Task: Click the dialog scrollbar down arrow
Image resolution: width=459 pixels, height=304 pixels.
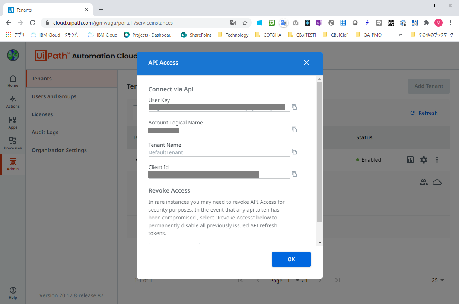Action: point(319,243)
